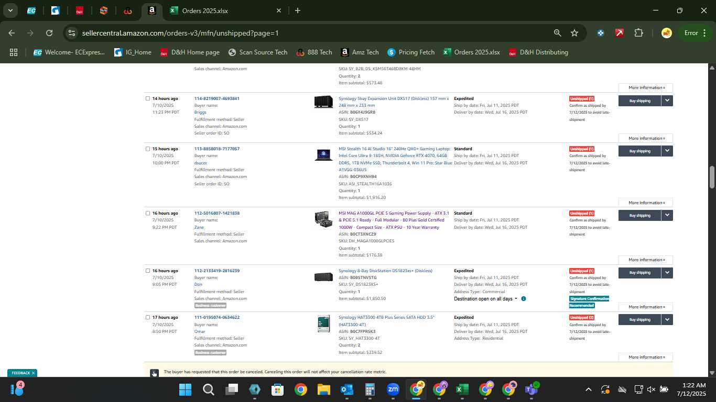
Task: Open the D&H Home page bookmark
Action: pyautogui.click(x=190, y=52)
